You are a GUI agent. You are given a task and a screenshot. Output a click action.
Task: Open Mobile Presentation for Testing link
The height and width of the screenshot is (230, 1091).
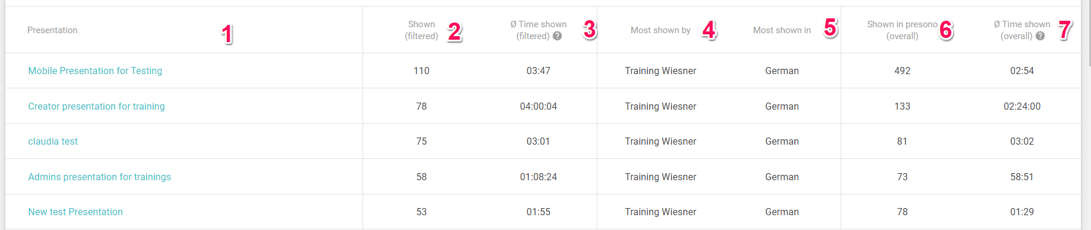95,71
